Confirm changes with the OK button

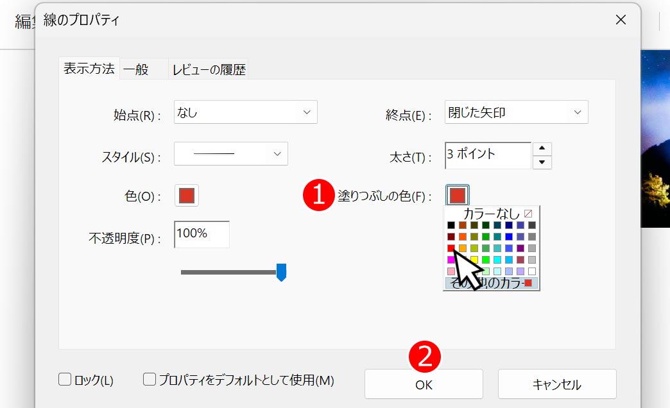[423, 384]
